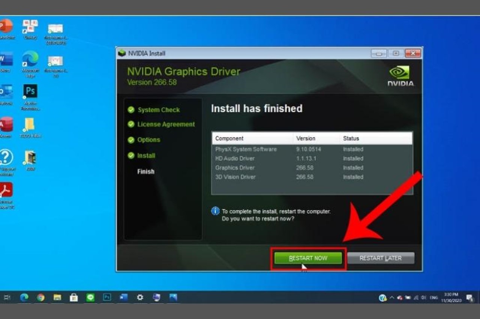The image size is (480, 319).
Task: Select the License Agreement step
Action: [166, 124]
